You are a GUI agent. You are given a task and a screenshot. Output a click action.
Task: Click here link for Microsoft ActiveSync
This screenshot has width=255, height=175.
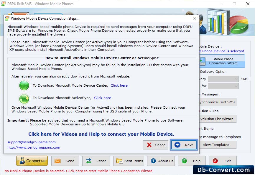click(x=103, y=98)
